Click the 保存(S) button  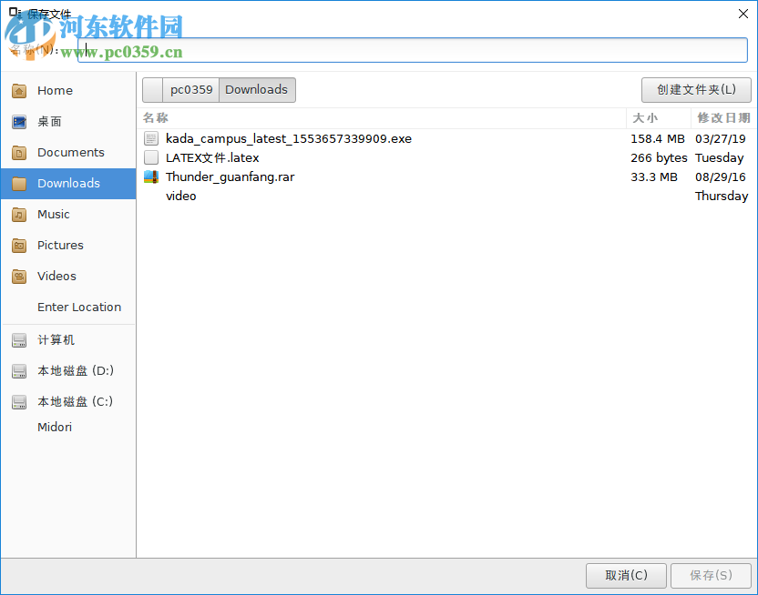(712, 575)
